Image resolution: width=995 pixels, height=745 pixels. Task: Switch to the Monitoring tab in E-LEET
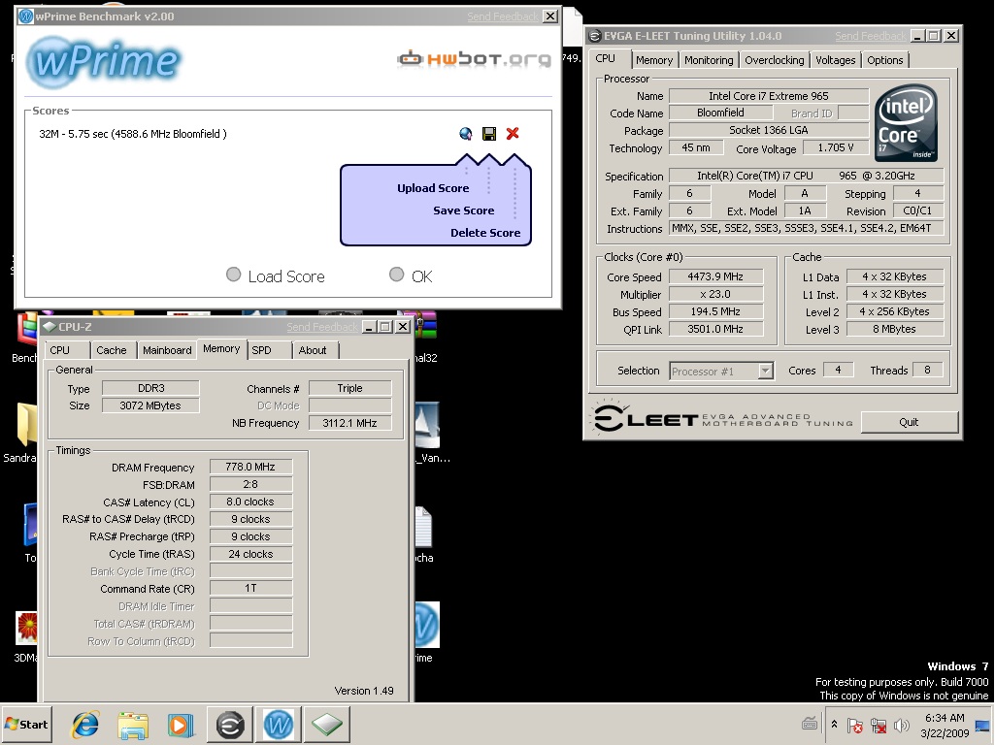point(709,59)
